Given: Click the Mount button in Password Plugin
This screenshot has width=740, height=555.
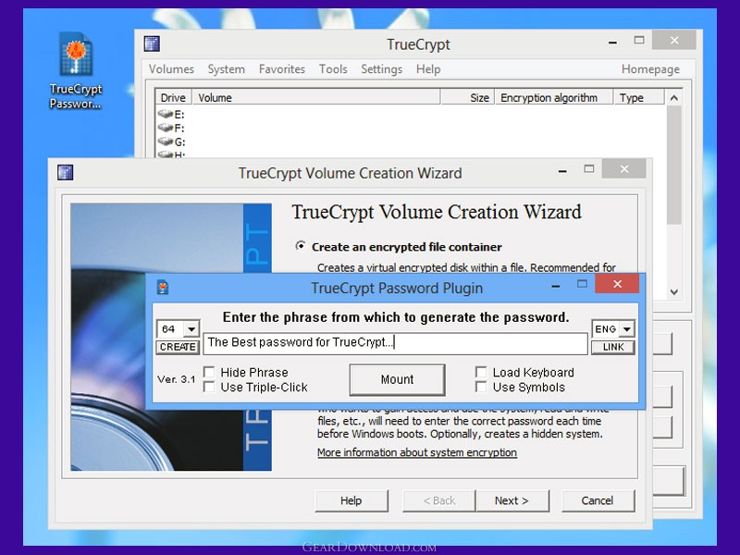Looking at the screenshot, I should (x=398, y=379).
